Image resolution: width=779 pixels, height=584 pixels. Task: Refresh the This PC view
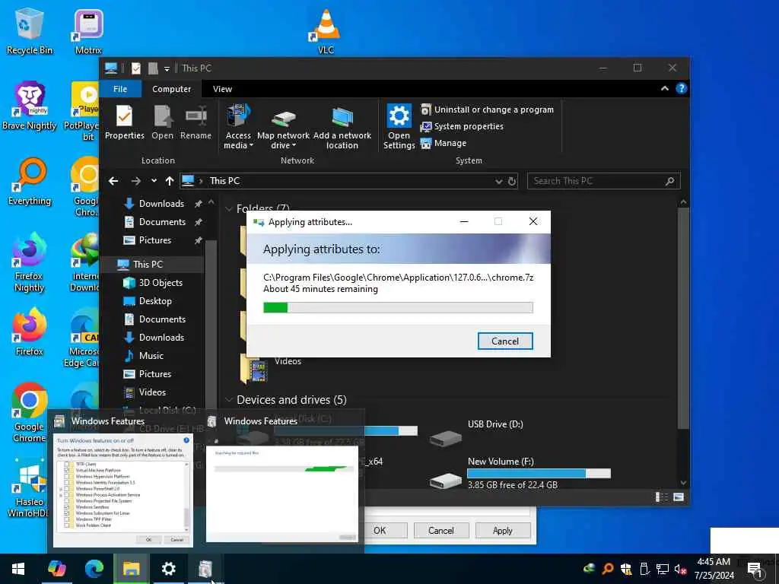tap(512, 182)
